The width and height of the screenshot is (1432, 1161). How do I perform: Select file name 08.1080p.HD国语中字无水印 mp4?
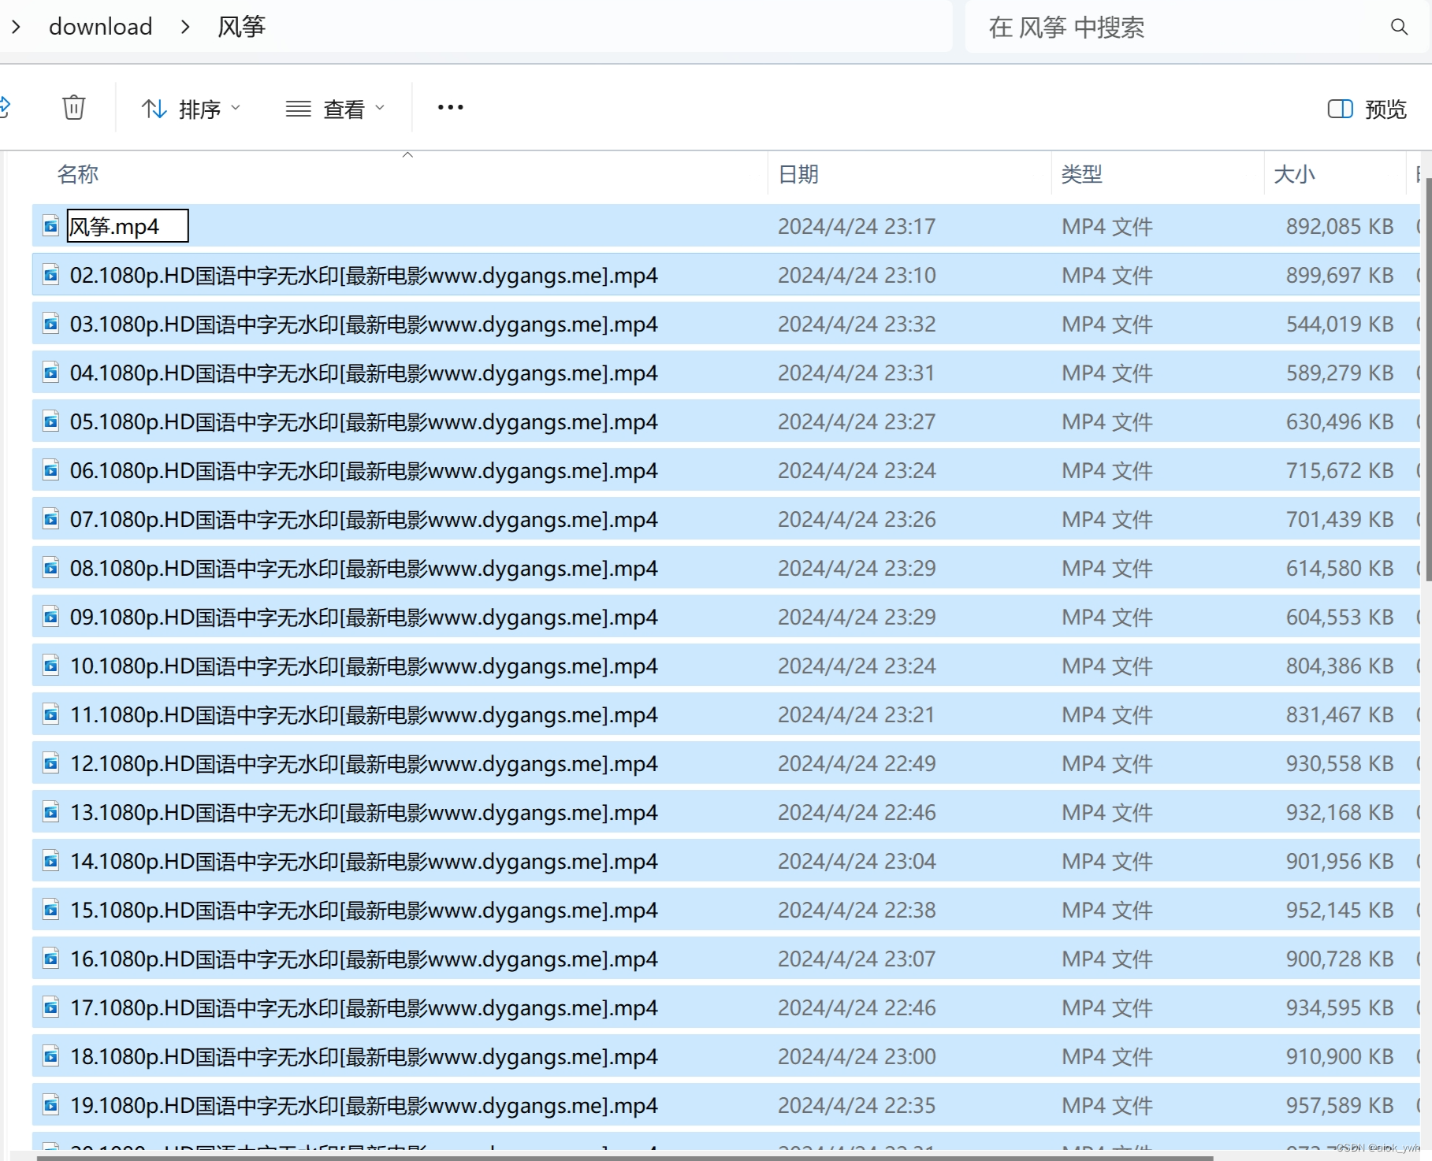(x=363, y=568)
